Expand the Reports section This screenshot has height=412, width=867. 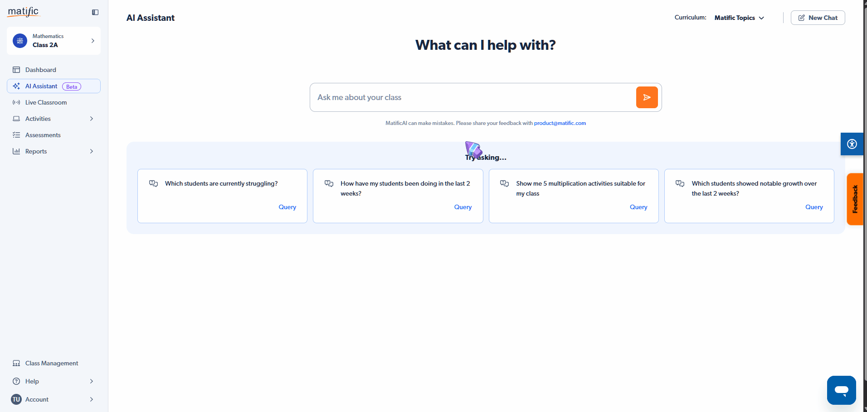click(x=92, y=151)
